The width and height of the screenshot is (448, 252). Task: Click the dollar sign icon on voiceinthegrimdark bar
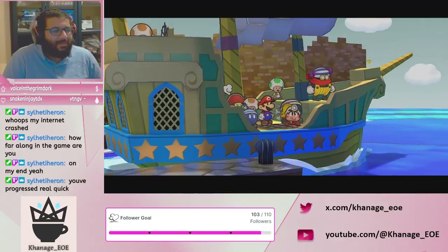click(x=97, y=89)
